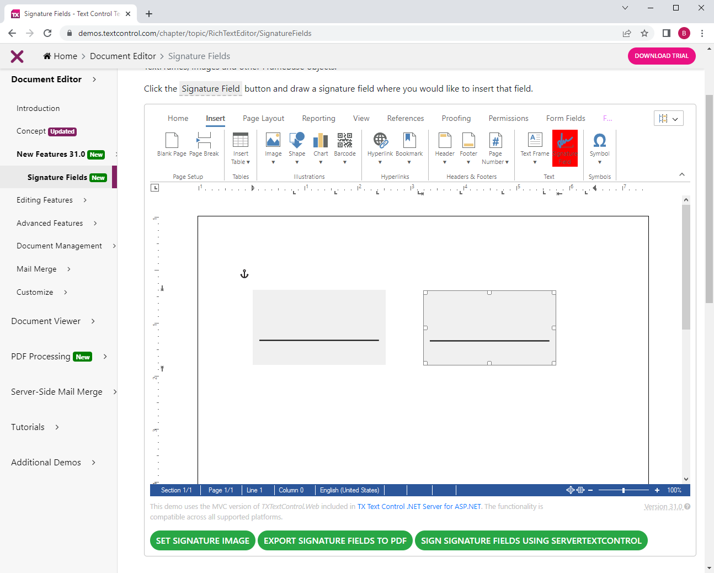Click Set Signature Image button
714x573 pixels.
coord(203,540)
